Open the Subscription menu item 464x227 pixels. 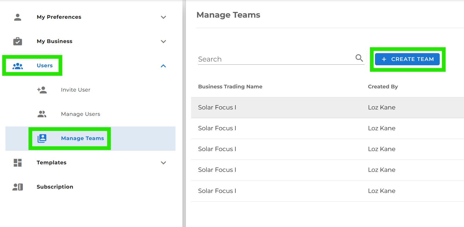point(55,187)
